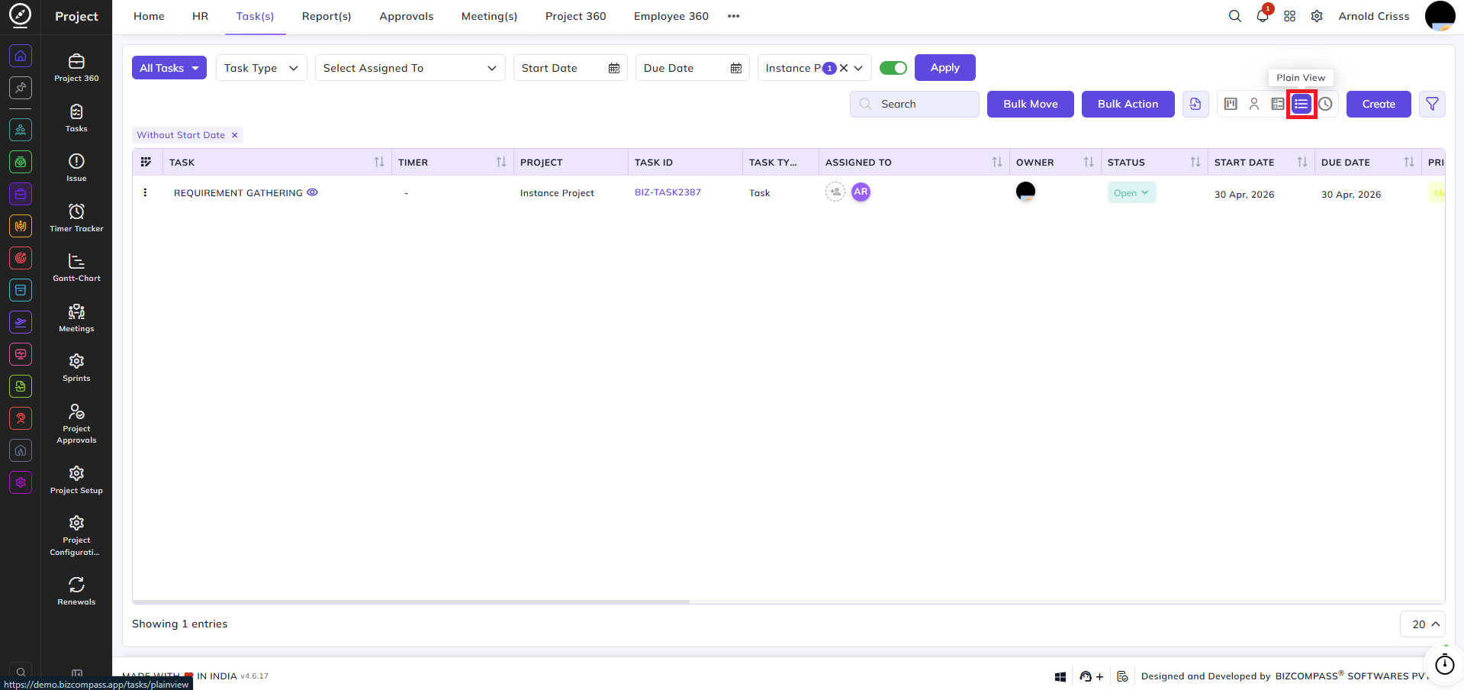Click the export file icon
The image size is (1464, 690).
tap(1195, 104)
